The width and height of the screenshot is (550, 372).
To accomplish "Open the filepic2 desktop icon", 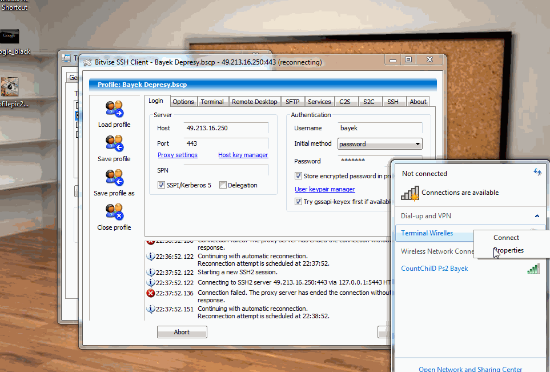I will point(10,87).
